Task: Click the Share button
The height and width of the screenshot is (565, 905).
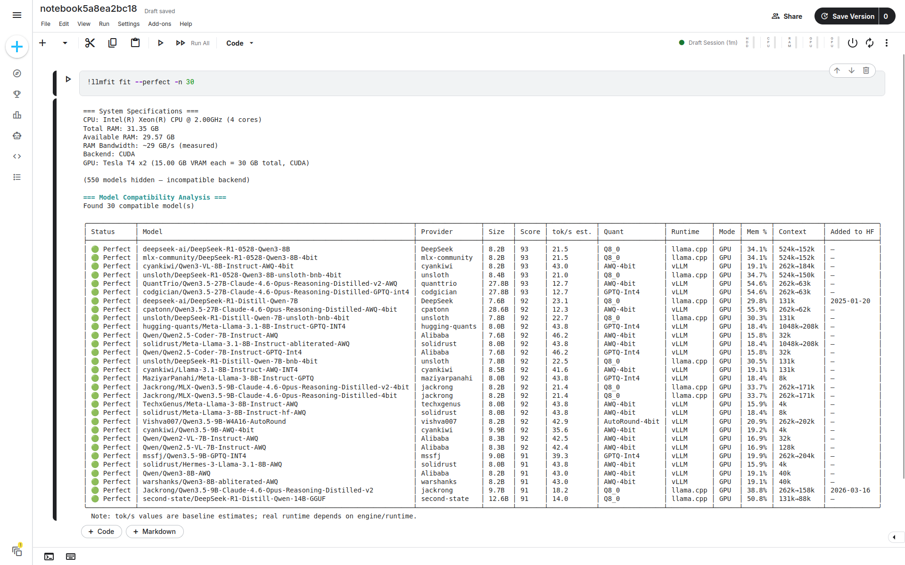Action: point(787,16)
